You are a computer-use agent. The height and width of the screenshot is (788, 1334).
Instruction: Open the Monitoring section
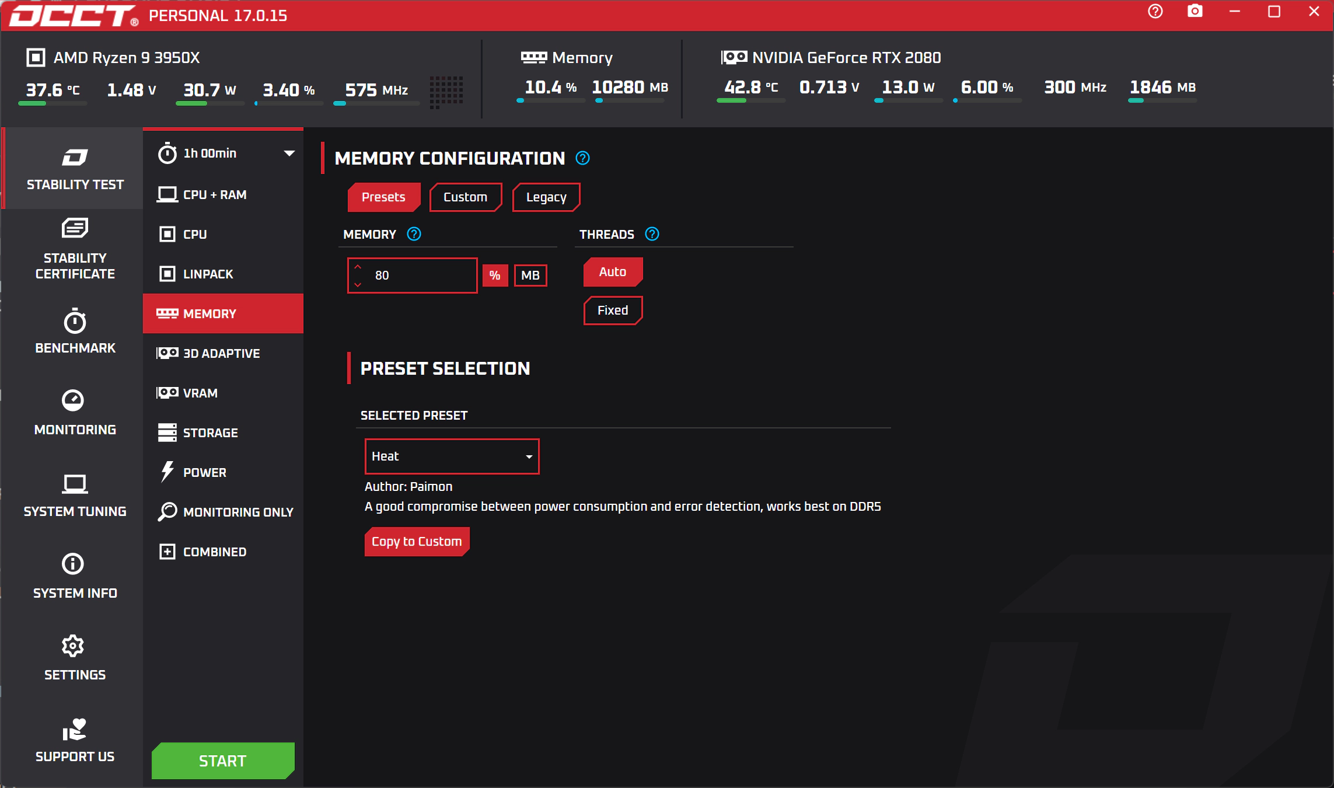[75, 413]
